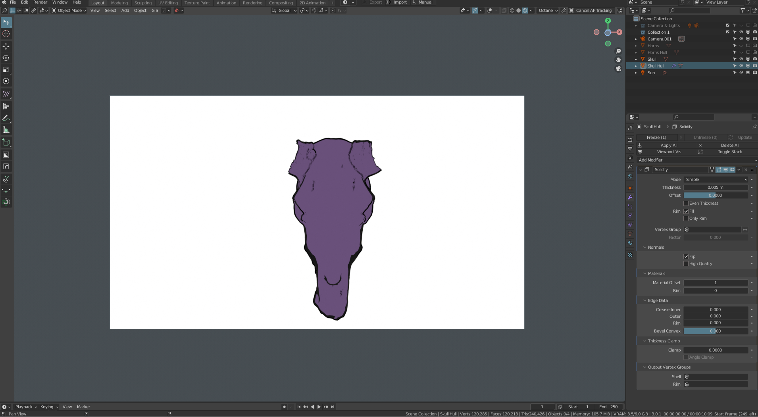This screenshot has width=758, height=417.
Task: Click Cancel AF Tracking button
Action: pos(591,11)
